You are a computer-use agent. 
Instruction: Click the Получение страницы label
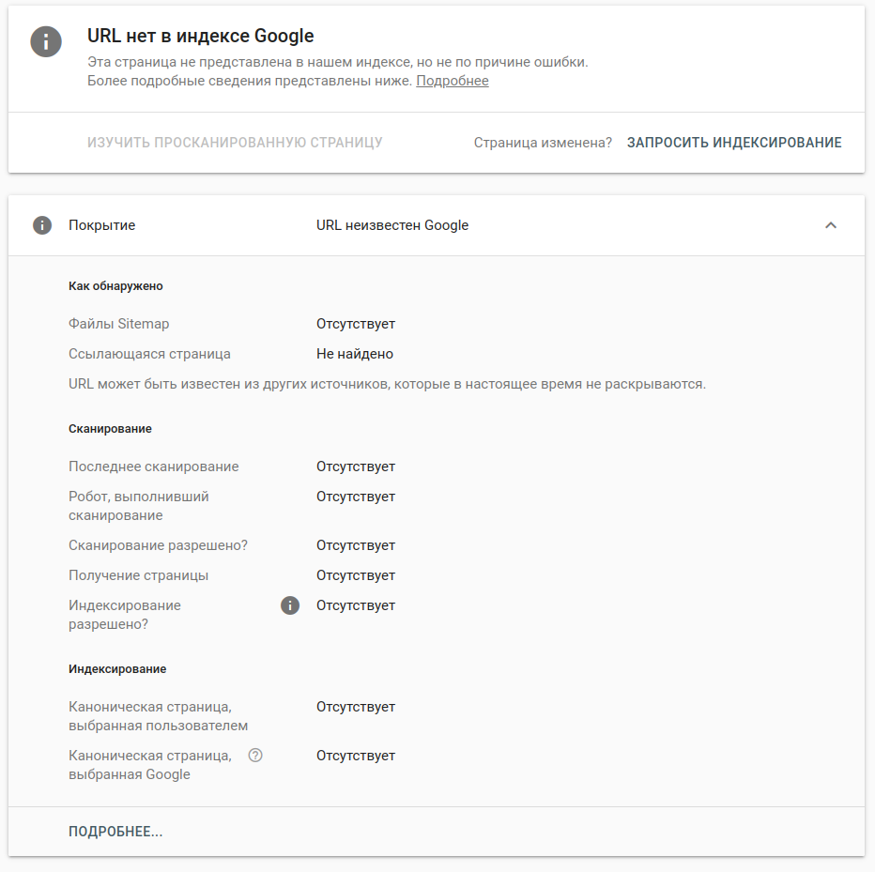point(138,575)
